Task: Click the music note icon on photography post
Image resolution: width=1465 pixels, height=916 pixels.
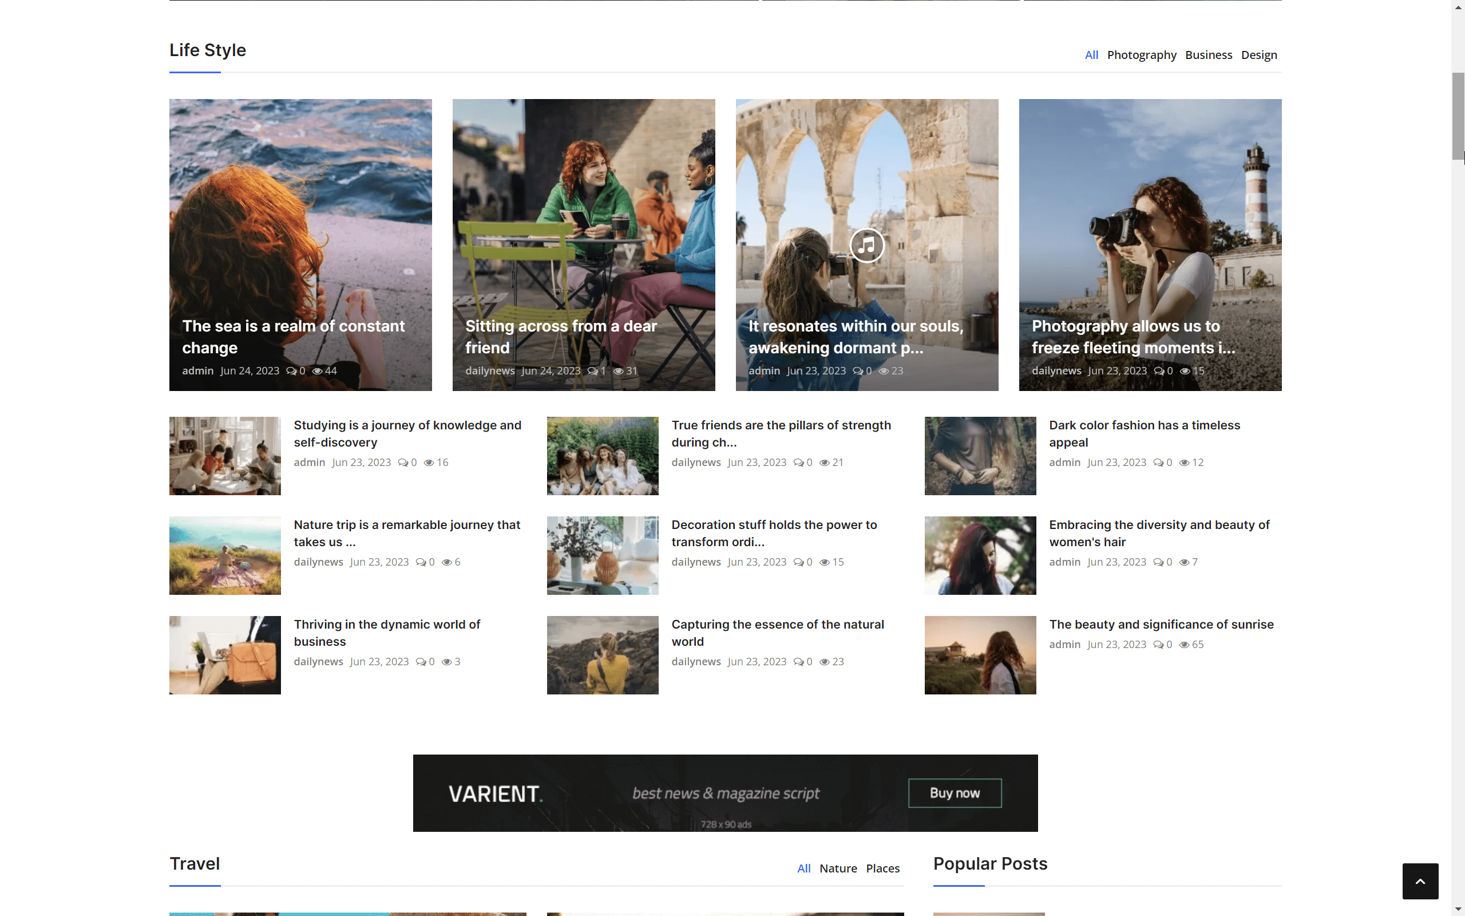Action: tap(866, 246)
